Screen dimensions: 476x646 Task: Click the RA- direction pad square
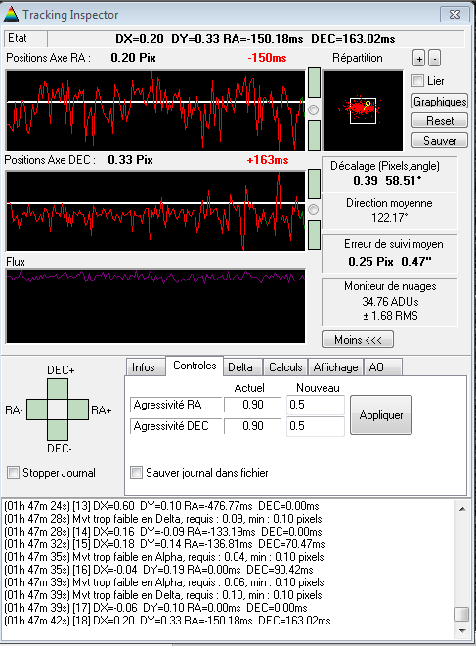(x=37, y=409)
